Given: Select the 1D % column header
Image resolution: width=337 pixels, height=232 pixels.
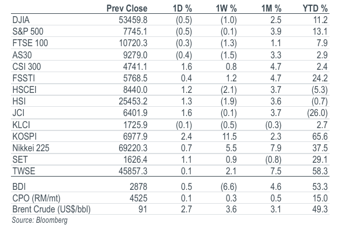Looking at the screenshot, I should point(182,9).
